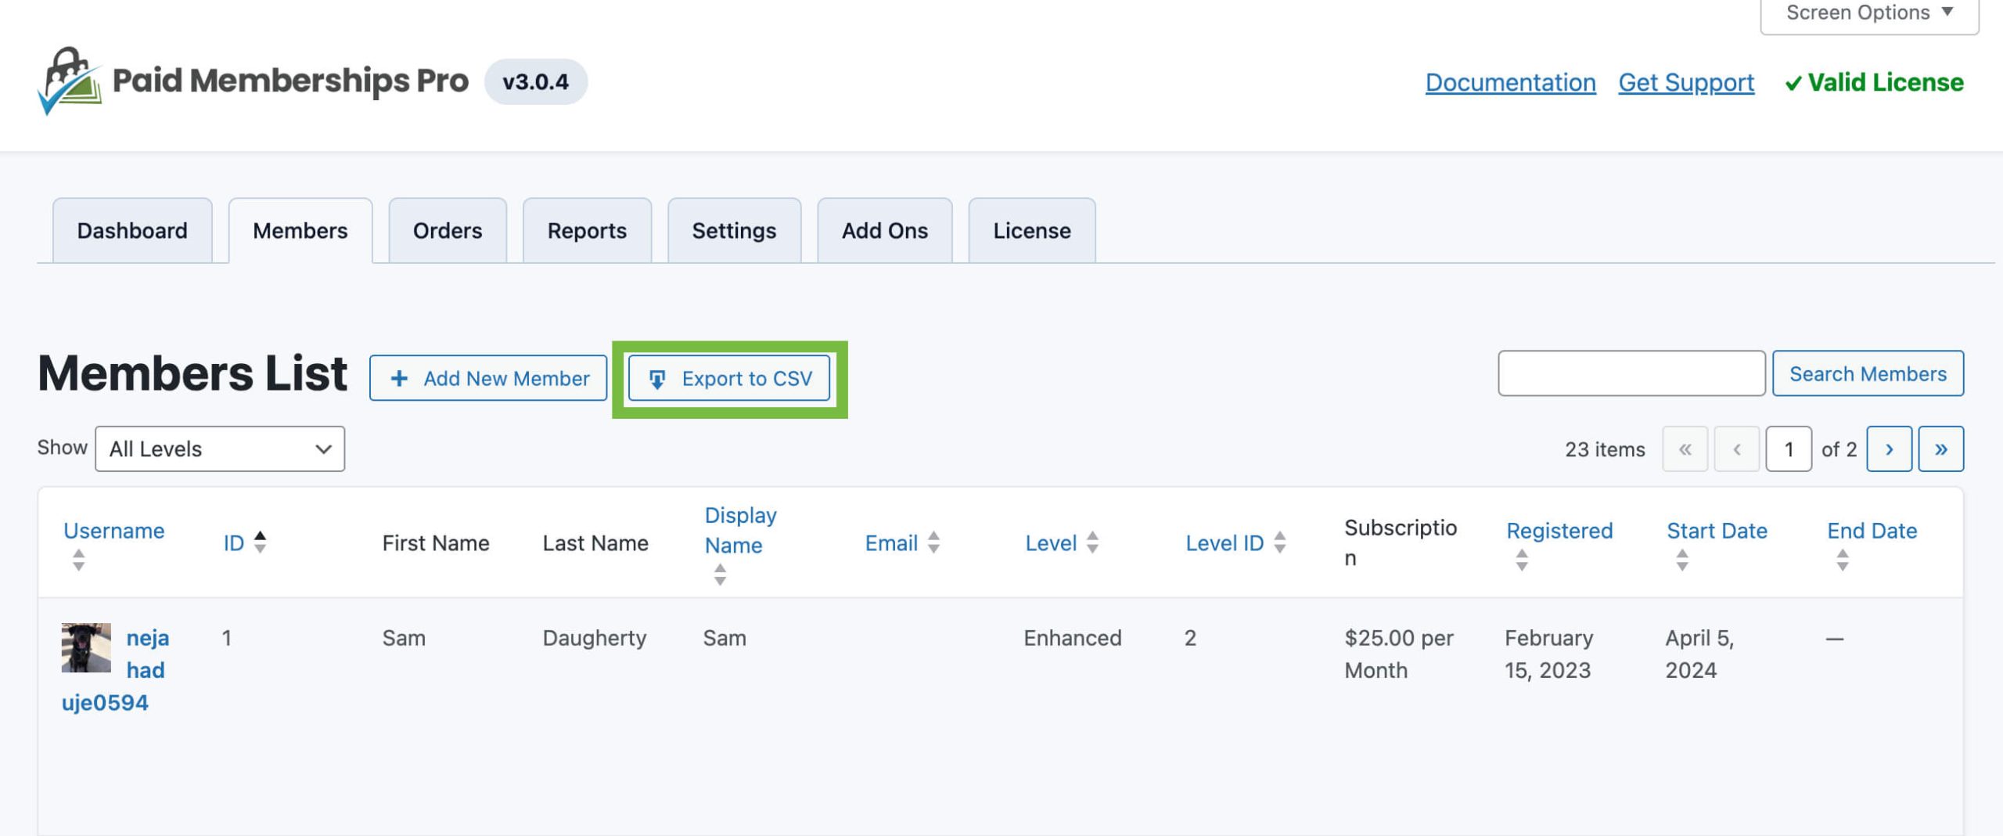Viewport: 2003px width, 836px height.
Task: Jump to last page of members
Action: coord(1940,449)
